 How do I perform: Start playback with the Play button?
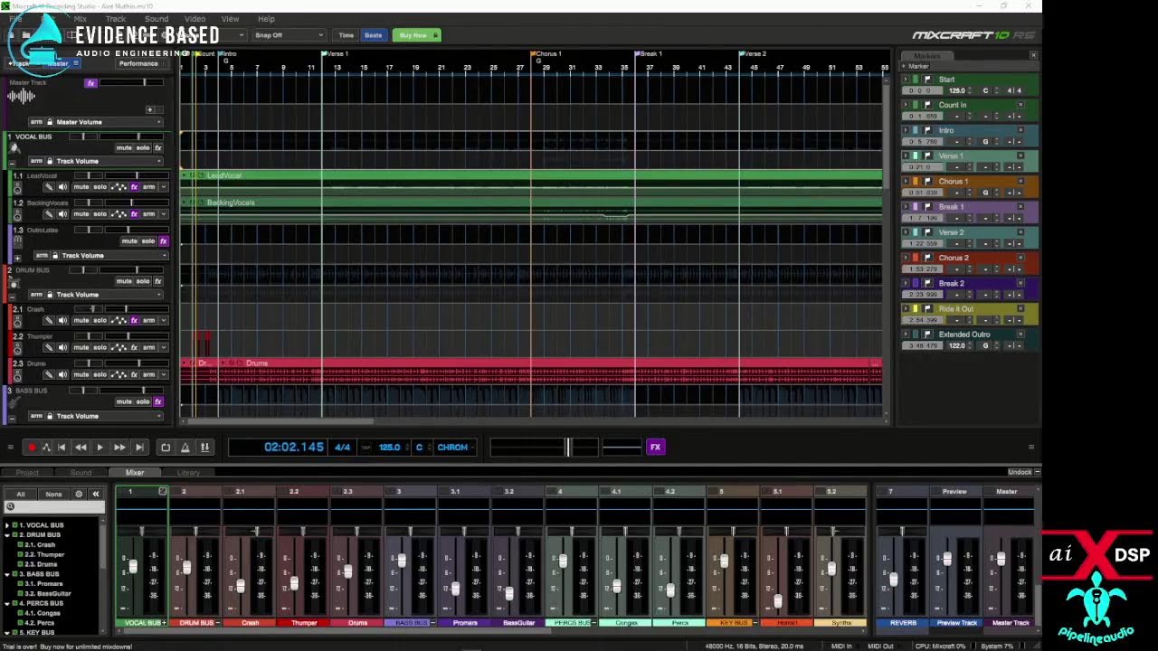[100, 447]
